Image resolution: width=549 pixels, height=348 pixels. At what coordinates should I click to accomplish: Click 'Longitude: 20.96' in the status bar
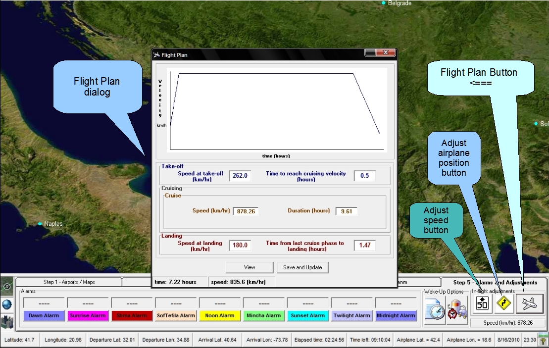click(x=63, y=340)
